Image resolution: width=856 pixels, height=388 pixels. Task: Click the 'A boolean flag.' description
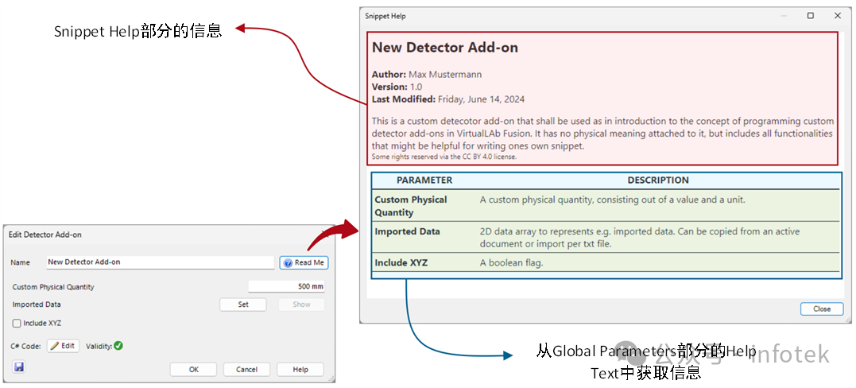pyautogui.click(x=512, y=263)
